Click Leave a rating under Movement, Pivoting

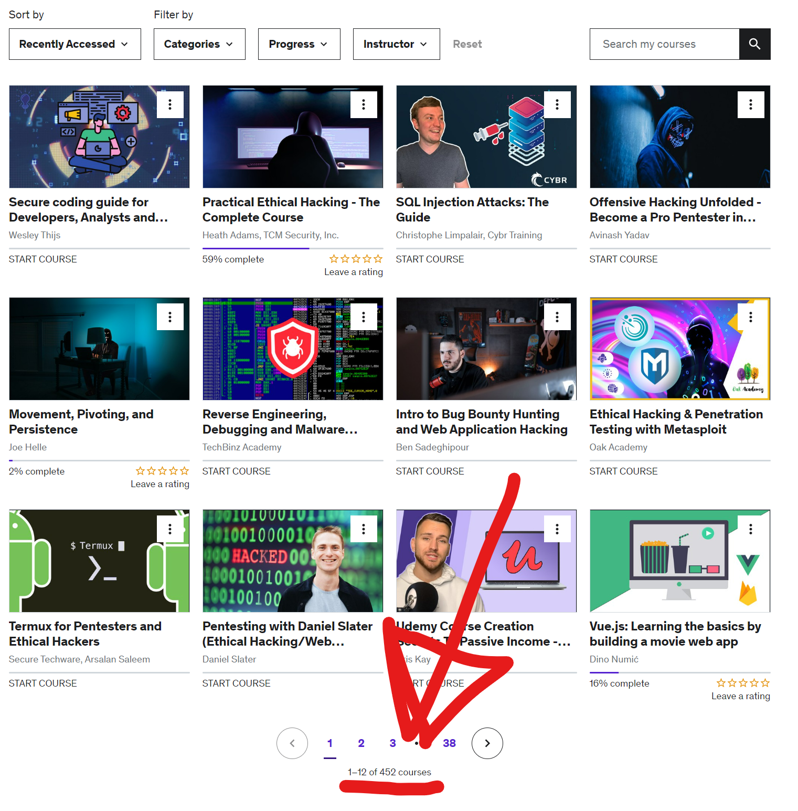[x=160, y=484]
